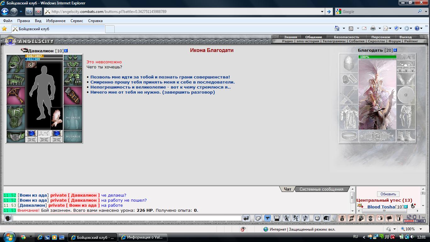Viewport: 430px width, 242px height.
Task: Click the Blood Tosha player name
Action: 381,207
